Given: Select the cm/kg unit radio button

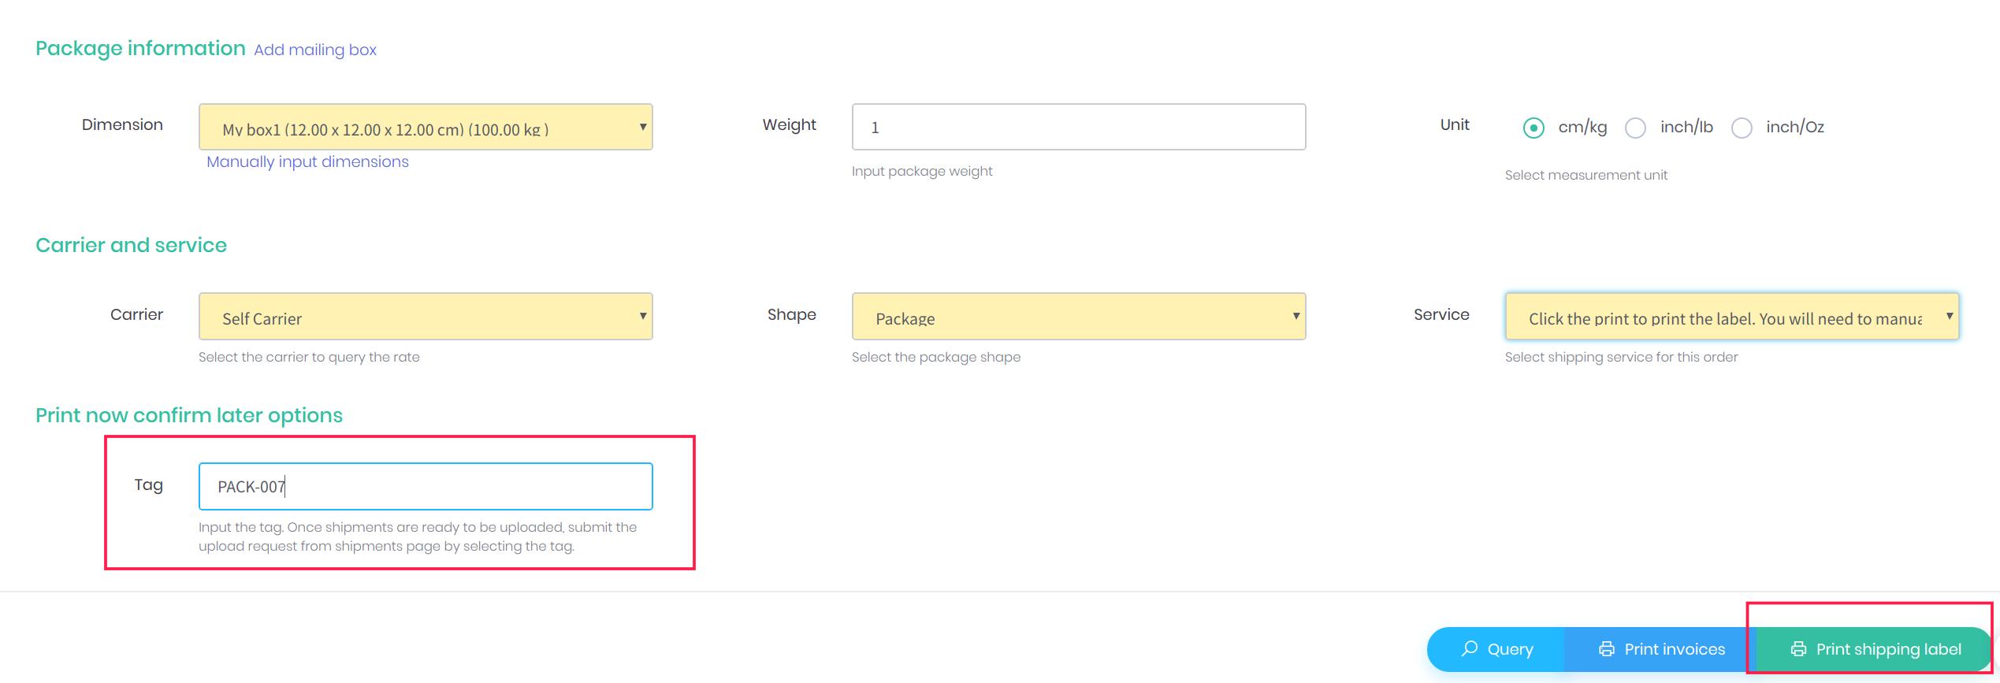Looking at the screenshot, I should [x=1533, y=128].
